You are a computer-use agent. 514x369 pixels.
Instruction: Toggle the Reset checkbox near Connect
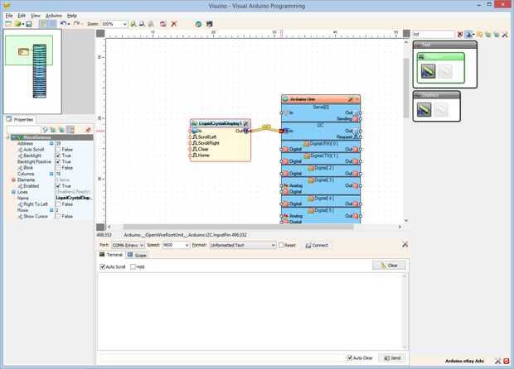281,245
